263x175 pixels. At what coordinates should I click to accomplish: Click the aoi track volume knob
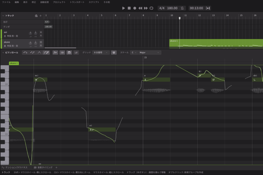(x=30, y=33)
